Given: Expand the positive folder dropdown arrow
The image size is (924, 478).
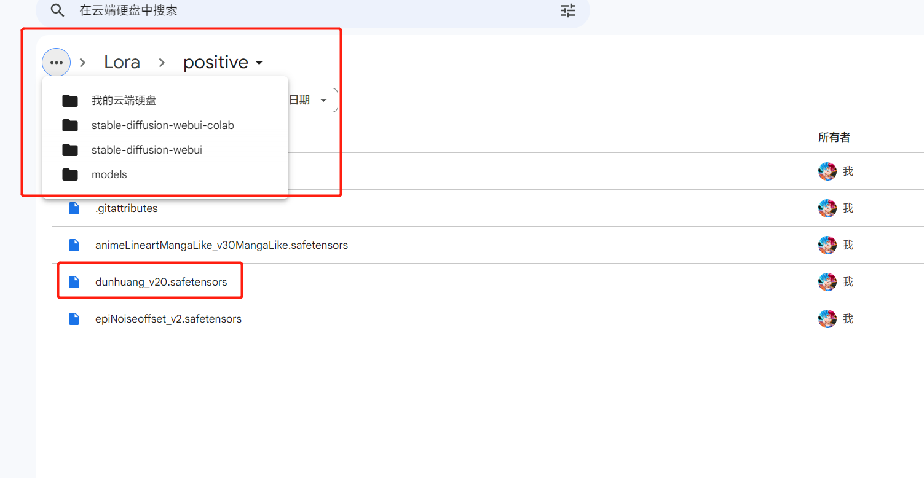Looking at the screenshot, I should click(x=259, y=63).
